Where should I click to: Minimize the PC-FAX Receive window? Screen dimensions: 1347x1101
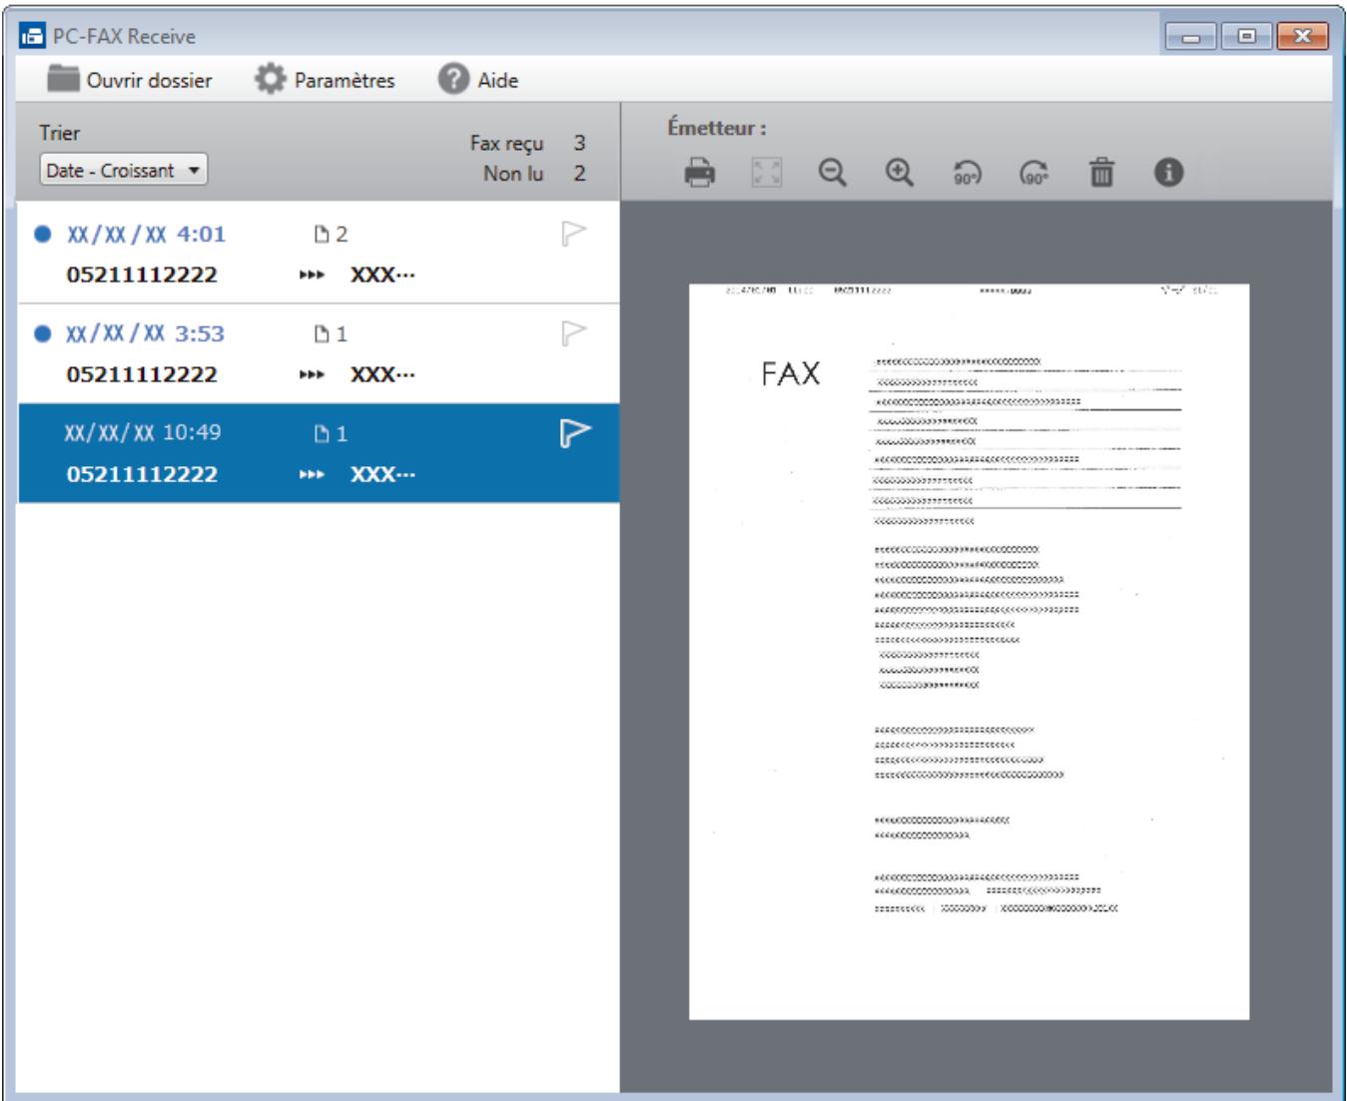pos(1190,36)
